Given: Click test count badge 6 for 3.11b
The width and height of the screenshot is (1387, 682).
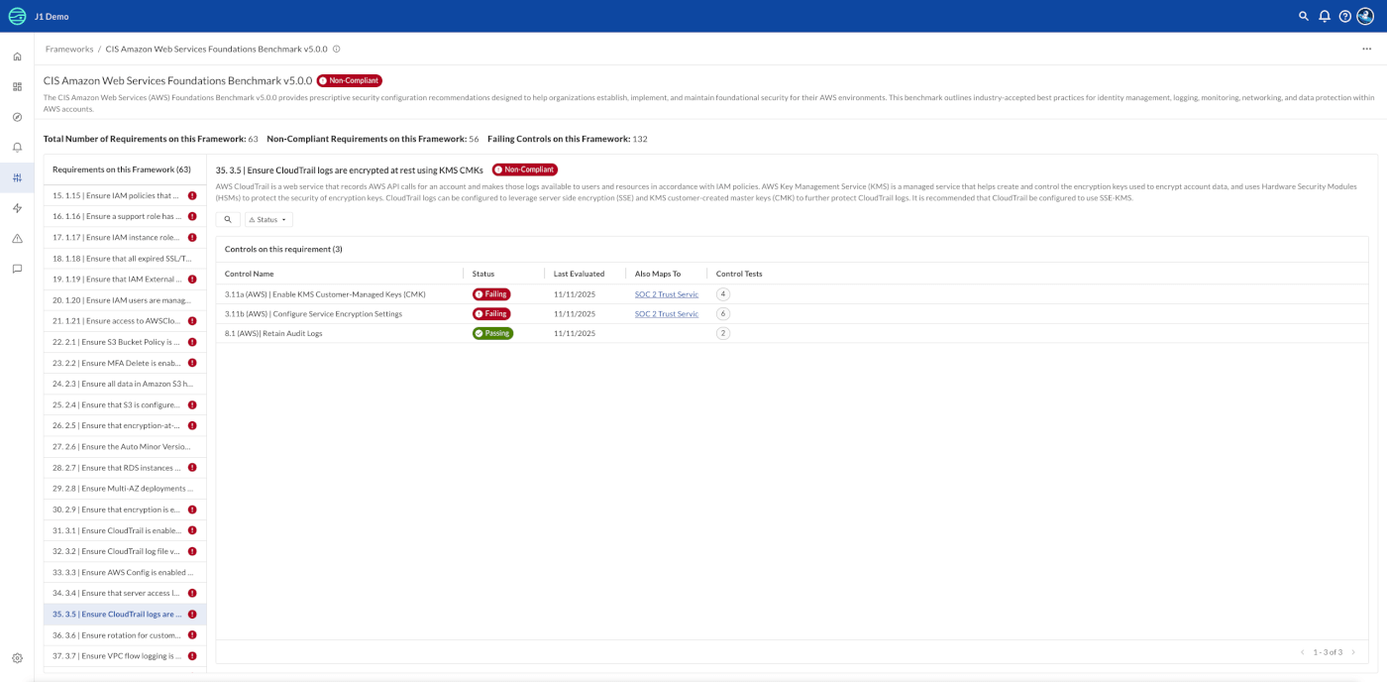Looking at the screenshot, I should point(723,313).
